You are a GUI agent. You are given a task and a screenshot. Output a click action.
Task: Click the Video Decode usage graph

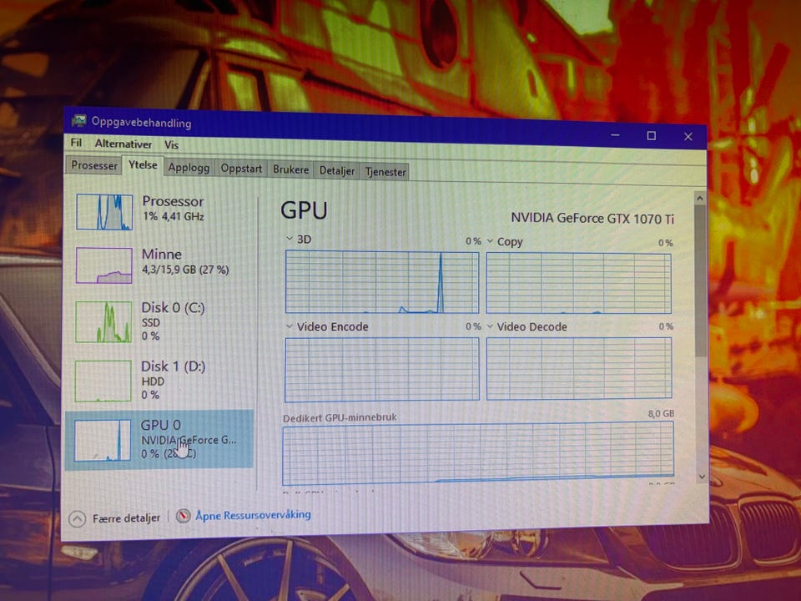579,367
